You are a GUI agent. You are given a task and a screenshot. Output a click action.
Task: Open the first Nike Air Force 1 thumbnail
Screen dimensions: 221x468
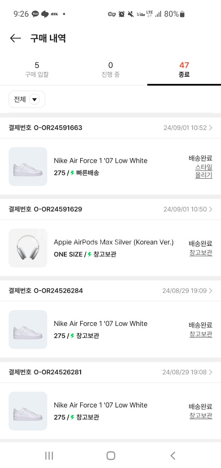click(28, 166)
